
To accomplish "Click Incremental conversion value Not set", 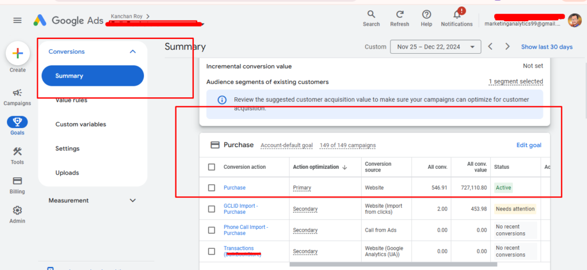I will (533, 66).
